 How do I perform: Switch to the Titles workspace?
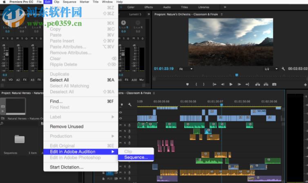tap(184, 7)
